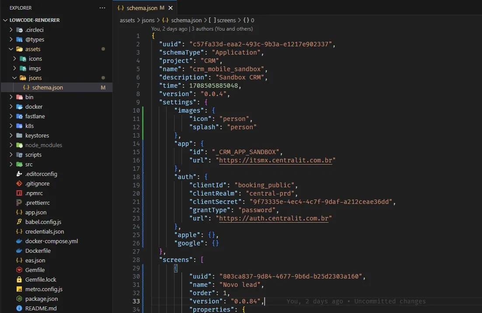Collapse the jsons folder chevron
This screenshot has height=313, width=482.
tap(14, 78)
